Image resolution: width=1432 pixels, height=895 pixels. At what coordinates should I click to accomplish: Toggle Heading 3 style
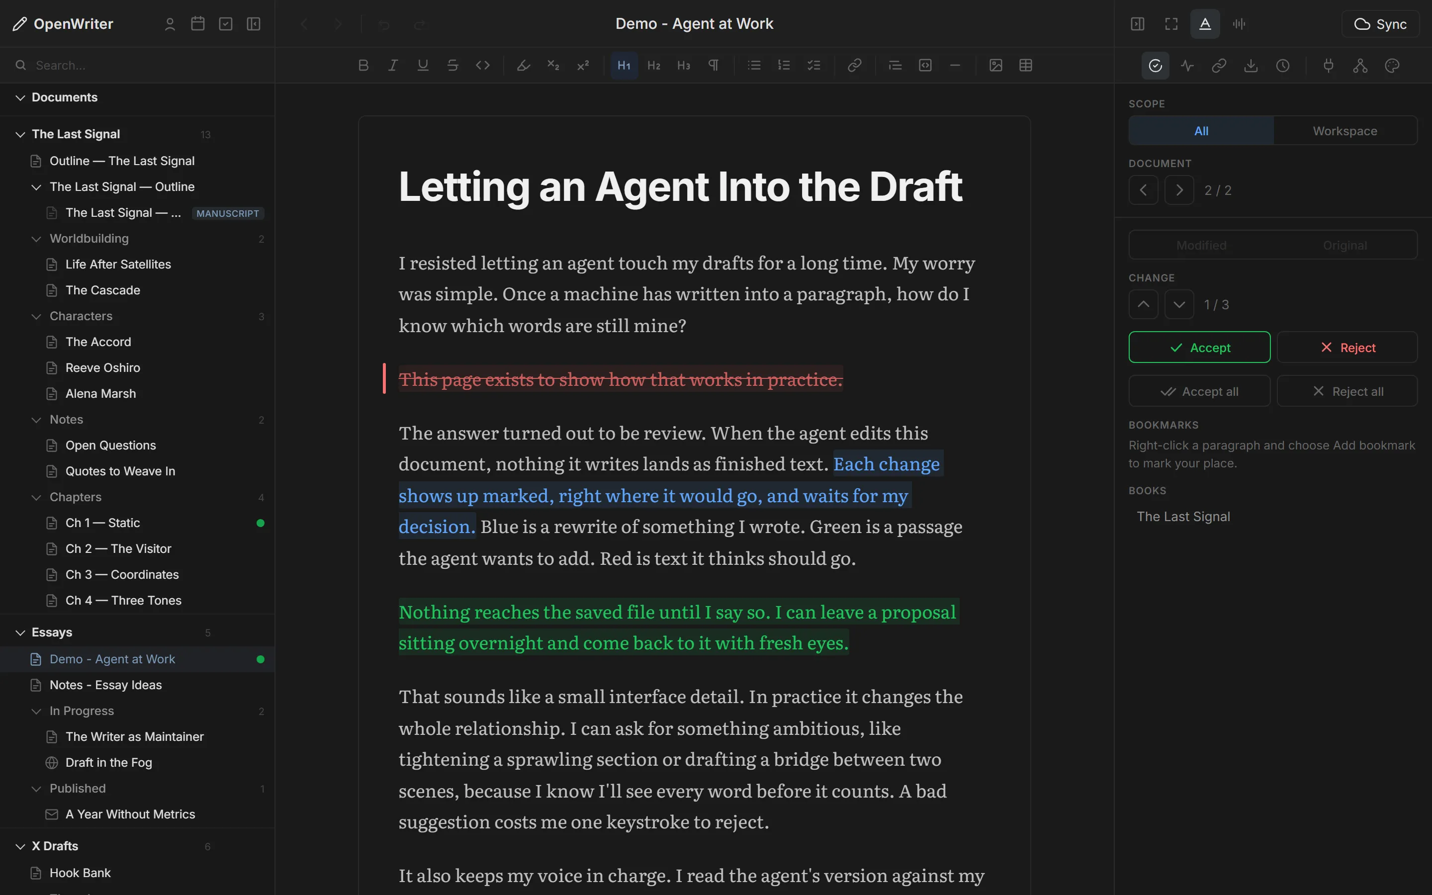pyautogui.click(x=684, y=65)
